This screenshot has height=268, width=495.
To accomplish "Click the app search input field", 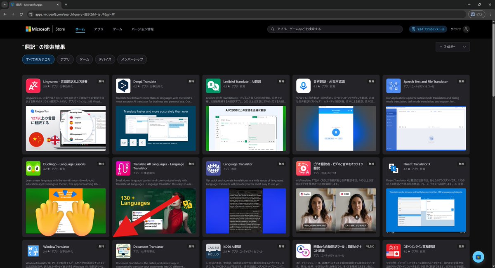I will click(x=336, y=29).
